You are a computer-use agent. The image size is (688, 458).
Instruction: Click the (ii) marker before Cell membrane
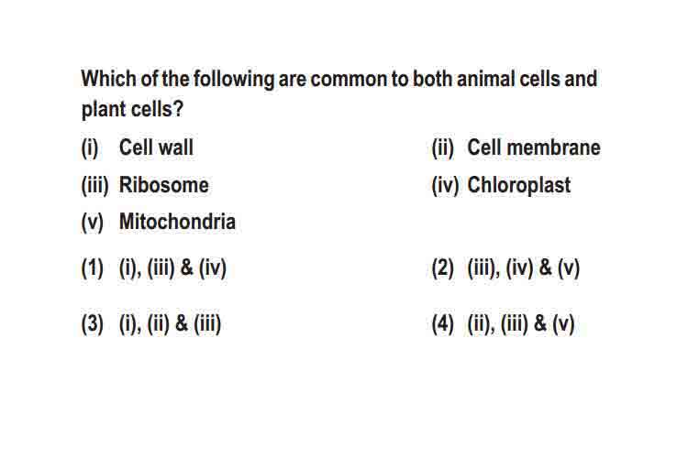[443, 148]
